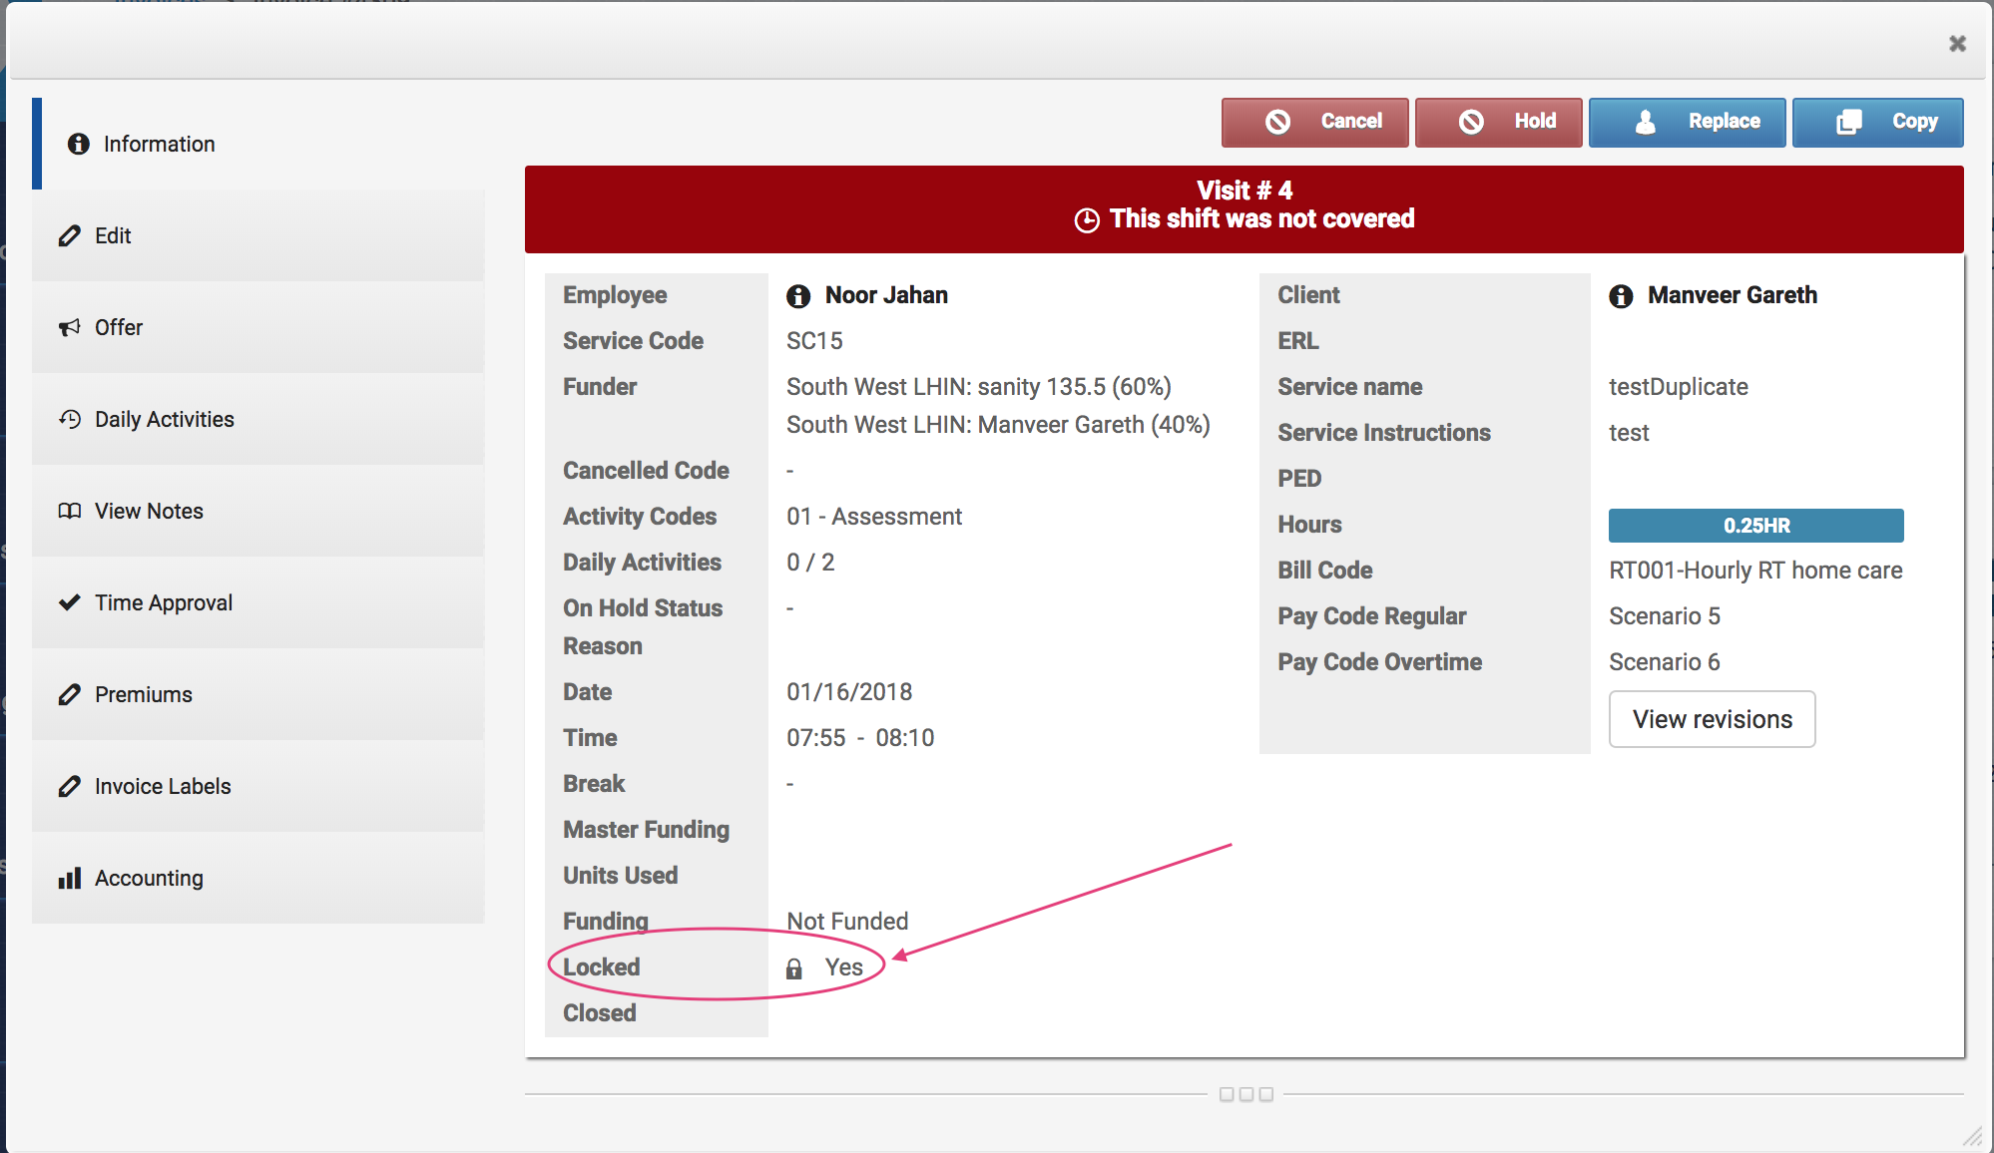Open the Edit section
This screenshot has height=1153, width=1994.
coord(113,236)
